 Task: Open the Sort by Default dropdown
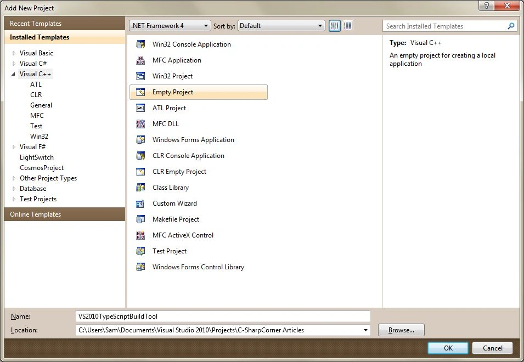[281, 26]
